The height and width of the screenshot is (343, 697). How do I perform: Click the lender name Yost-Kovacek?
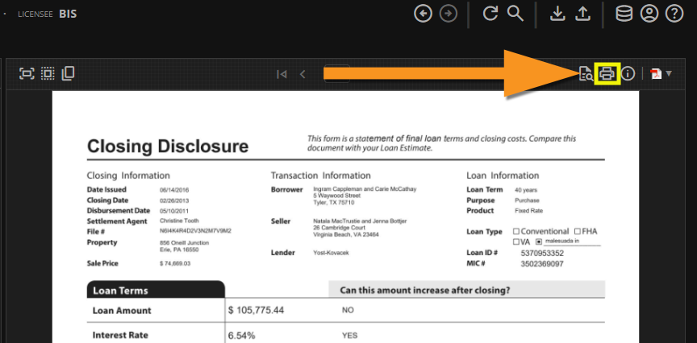332,253
